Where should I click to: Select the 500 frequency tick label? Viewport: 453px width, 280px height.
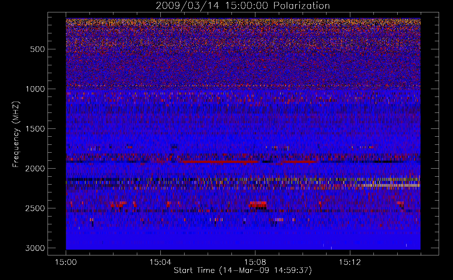[x=38, y=49]
